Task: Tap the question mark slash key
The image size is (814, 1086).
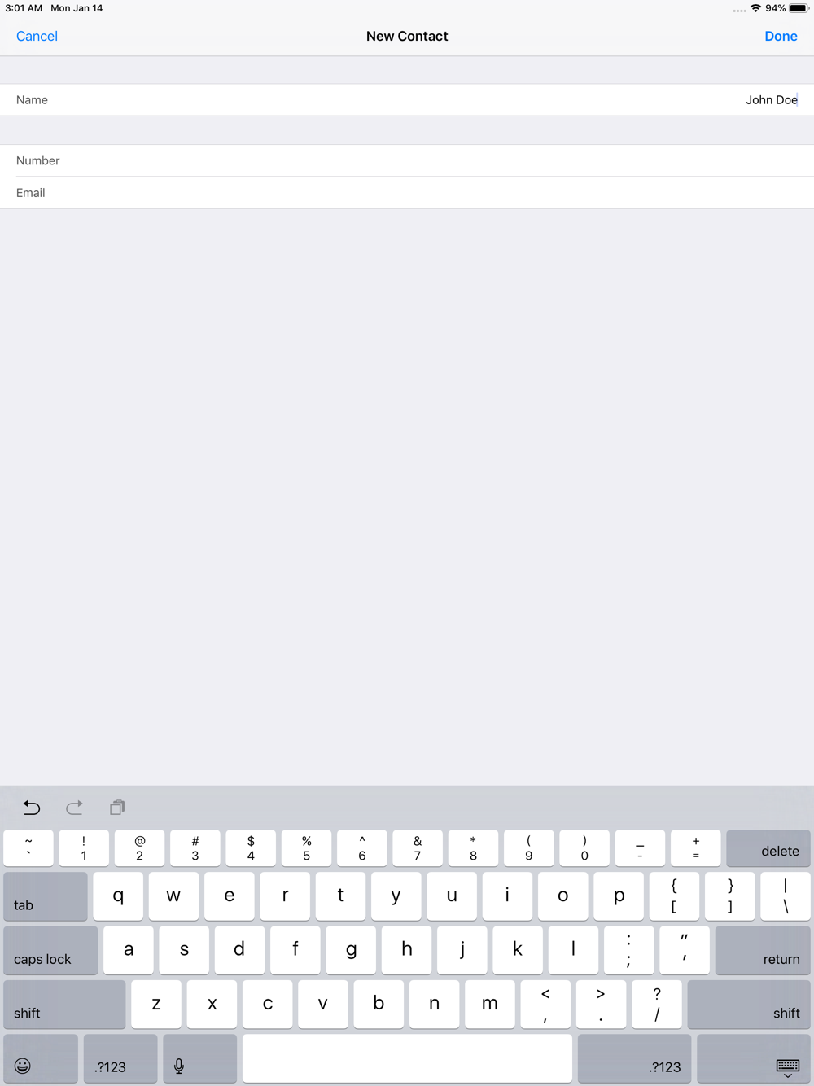Action: pyautogui.click(x=657, y=1005)
